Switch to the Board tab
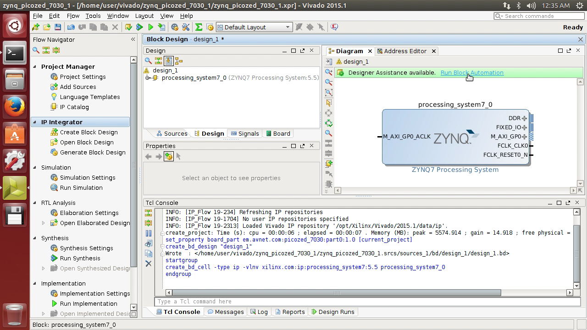This screenshot has height=330, width=587. (x=278, y=133)
